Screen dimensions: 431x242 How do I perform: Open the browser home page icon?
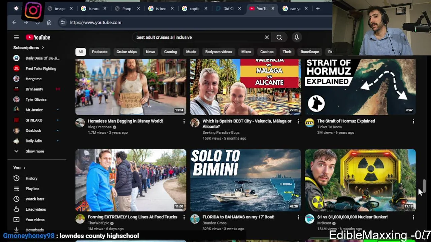49,22
